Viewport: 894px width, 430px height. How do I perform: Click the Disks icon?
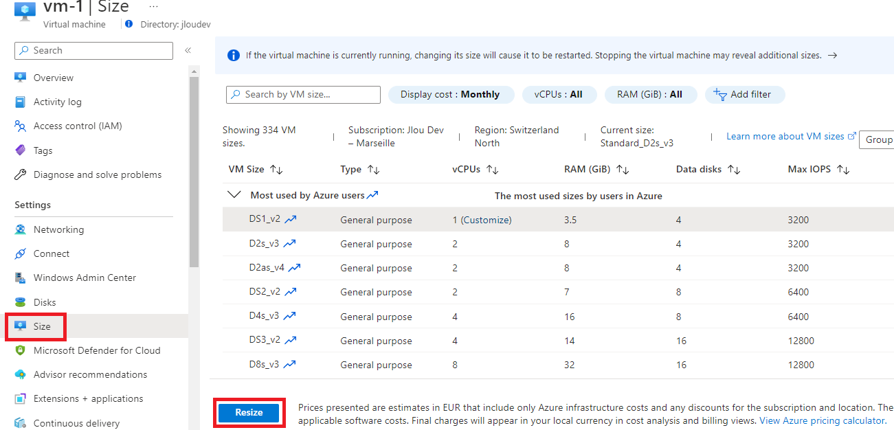coord(21,302)
